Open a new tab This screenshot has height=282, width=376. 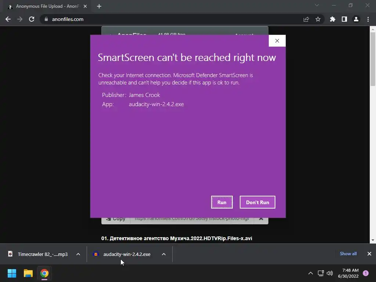click(x=99, y=6)
